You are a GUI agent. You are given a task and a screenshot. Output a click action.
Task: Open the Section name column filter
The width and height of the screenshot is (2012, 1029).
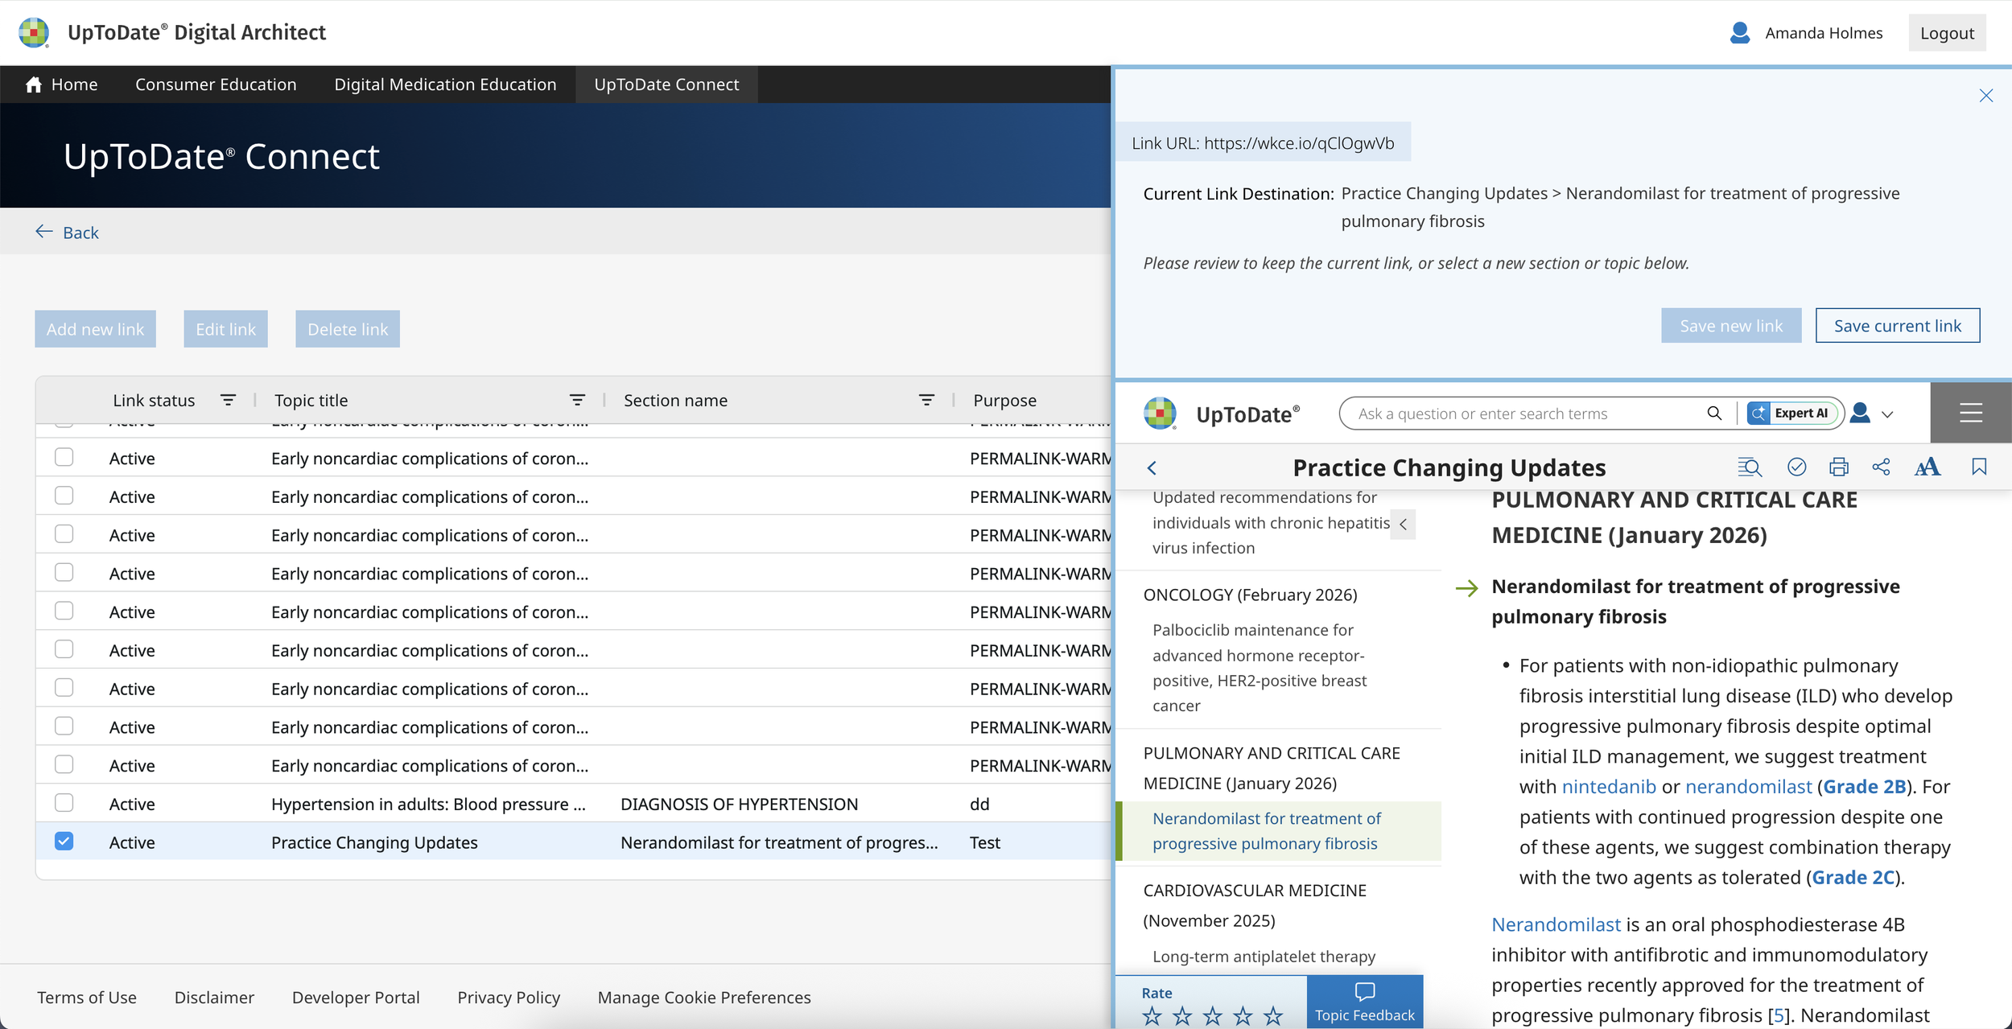[926, 400]
